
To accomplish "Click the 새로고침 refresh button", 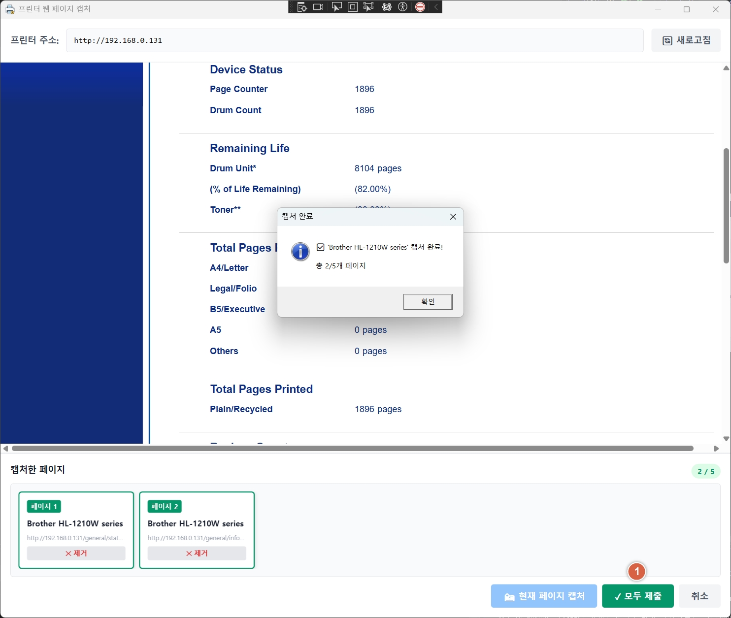I will (x=686, y=40).
